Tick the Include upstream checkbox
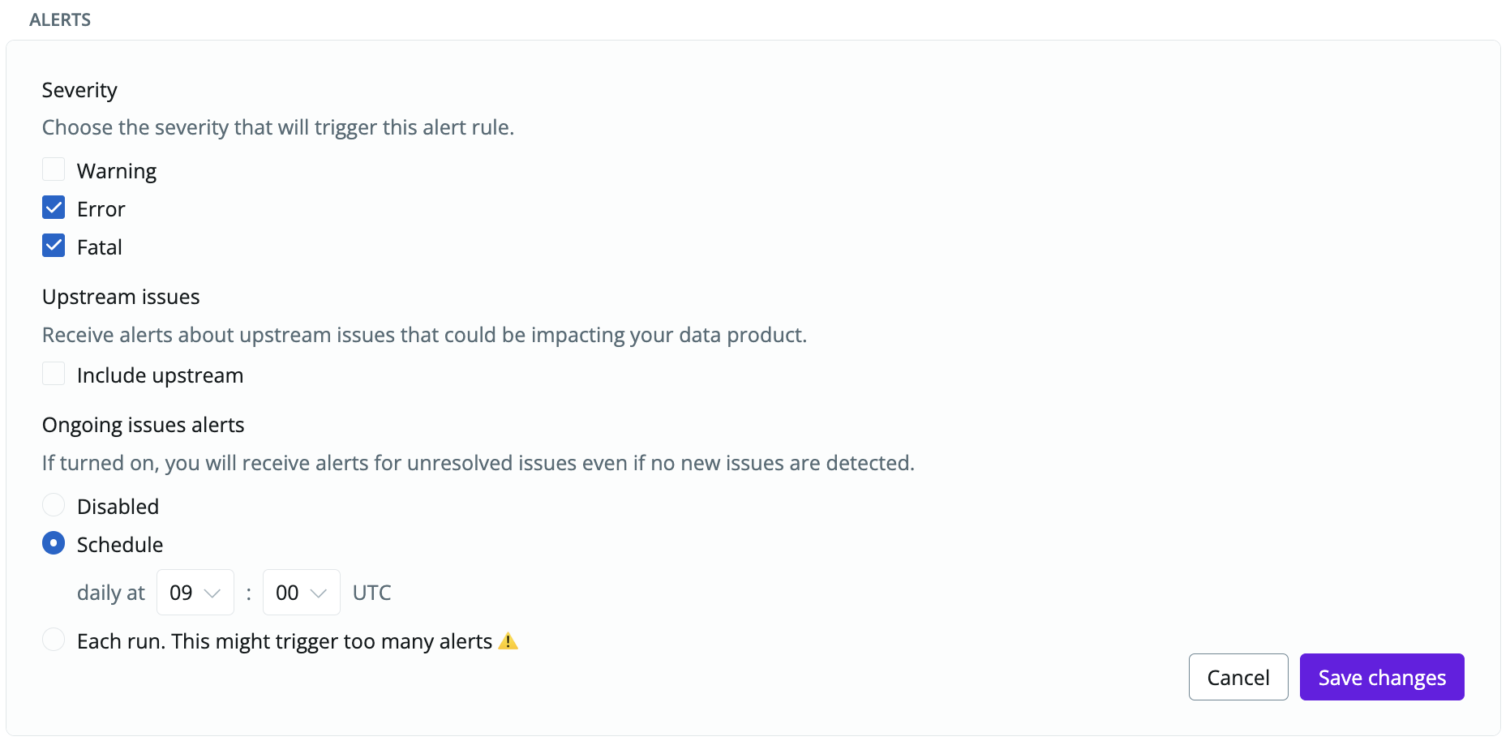This screenshot has width=1510, height=741. (54, 374)
